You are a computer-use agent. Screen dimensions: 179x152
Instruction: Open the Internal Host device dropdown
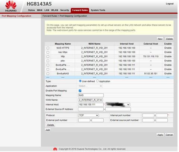(118, 105)
